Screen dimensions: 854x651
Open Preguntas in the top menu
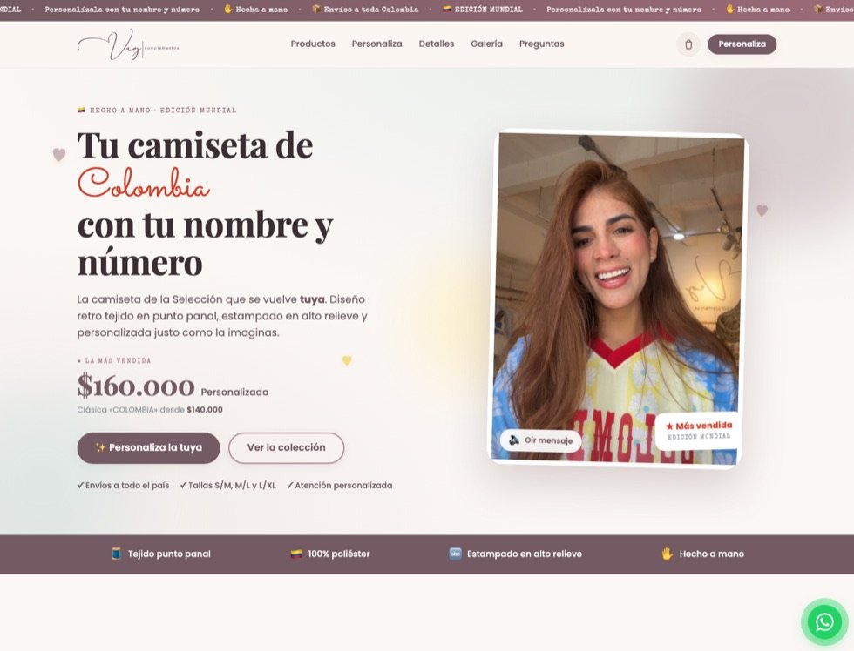tap(541, 44)
